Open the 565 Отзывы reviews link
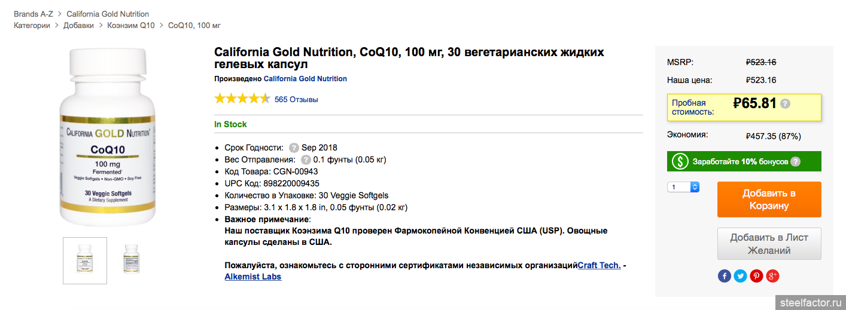Screen dimensions: 846x310 pyautogui.click(x=296, y=99)
